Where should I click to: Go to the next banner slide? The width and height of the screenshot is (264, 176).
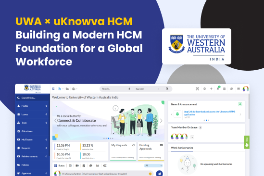161,121
